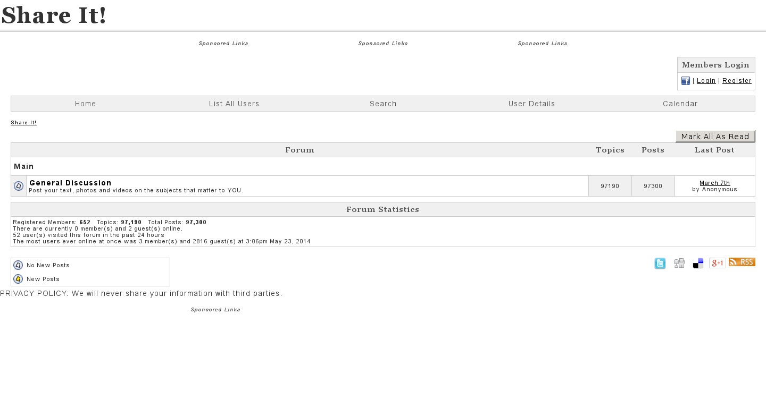The image size is (766, 416).
Task: Click the Forum Statistics heading
Action: coord(383,209)
